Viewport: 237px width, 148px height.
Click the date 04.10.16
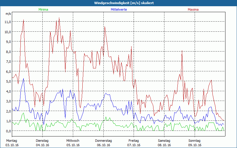pos(42,145)
